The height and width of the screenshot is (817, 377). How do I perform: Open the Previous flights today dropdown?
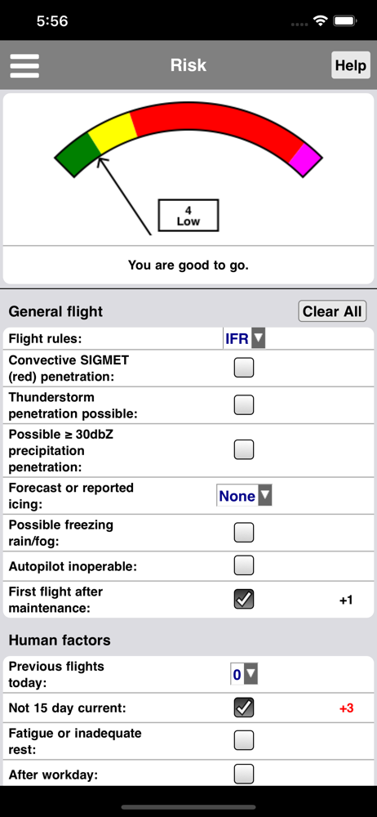[244, 675]
